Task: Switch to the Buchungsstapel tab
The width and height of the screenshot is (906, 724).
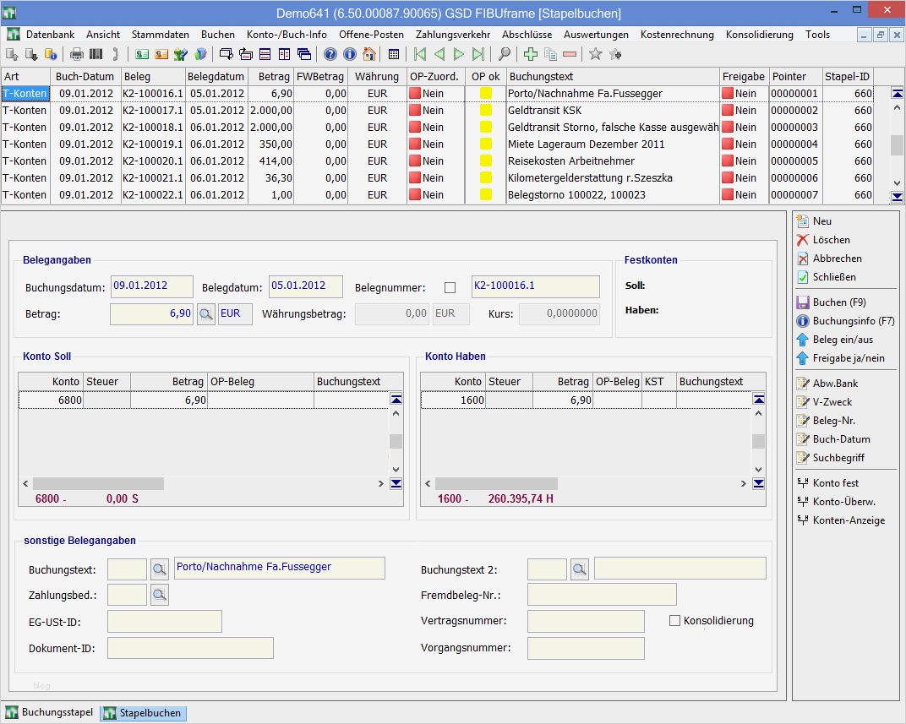Action: tap(46, 712)
